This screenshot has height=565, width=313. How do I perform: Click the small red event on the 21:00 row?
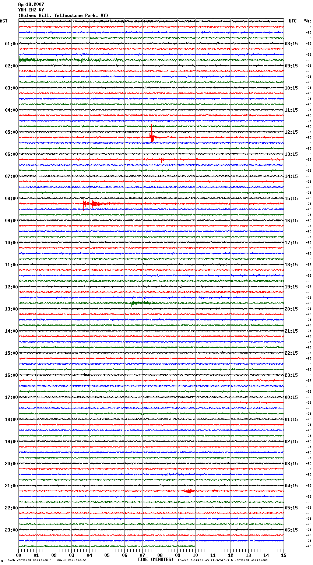[189, 491]
